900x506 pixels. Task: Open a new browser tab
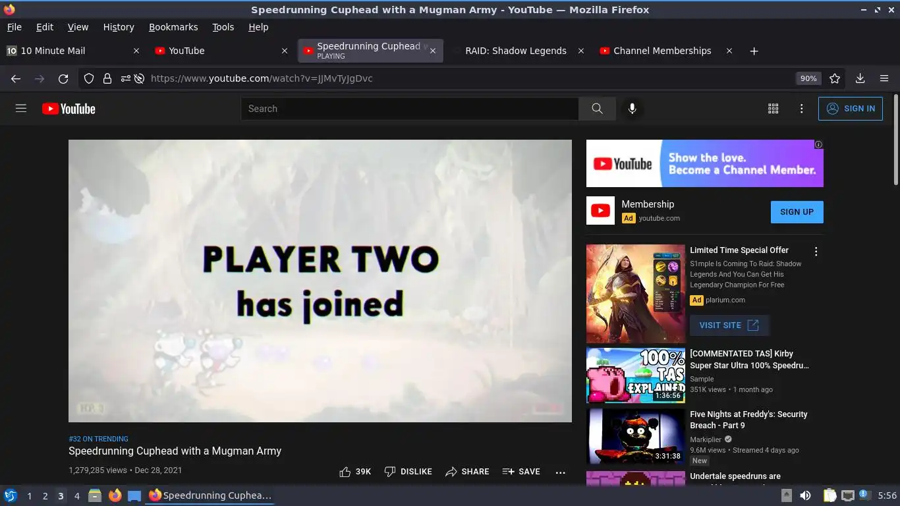(x=754, y=51)
